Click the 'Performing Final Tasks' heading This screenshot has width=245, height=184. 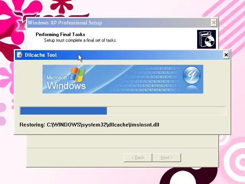60,34
